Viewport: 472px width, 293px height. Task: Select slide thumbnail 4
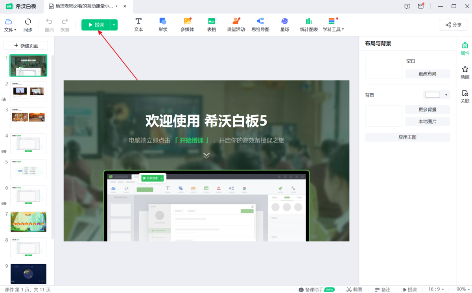(x=28, y=143)
